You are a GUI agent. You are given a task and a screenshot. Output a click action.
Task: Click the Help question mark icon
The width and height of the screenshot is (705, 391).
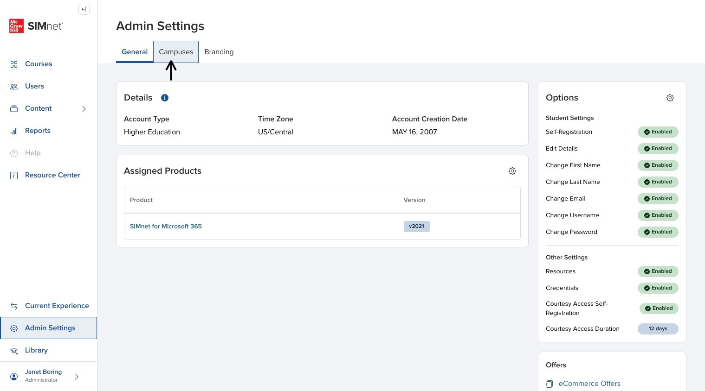14,153
